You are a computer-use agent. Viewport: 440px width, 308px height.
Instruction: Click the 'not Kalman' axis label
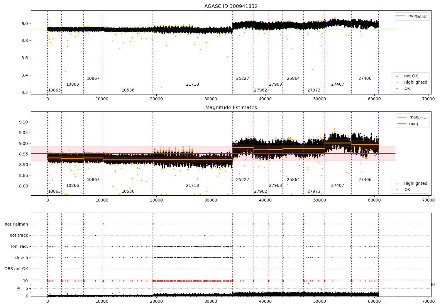(x=16, y=224)
